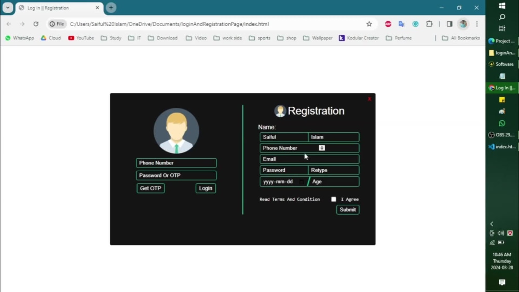The image size is (519, 292).
Task: Open the YouTube bookmark
Action: (x=81, y=38)
